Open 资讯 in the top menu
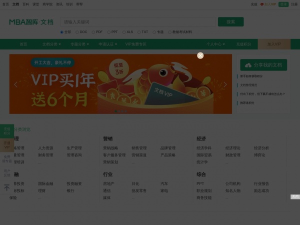Image resolution: width=300 pixels, height=225 pixels. (x=59, y=4)
